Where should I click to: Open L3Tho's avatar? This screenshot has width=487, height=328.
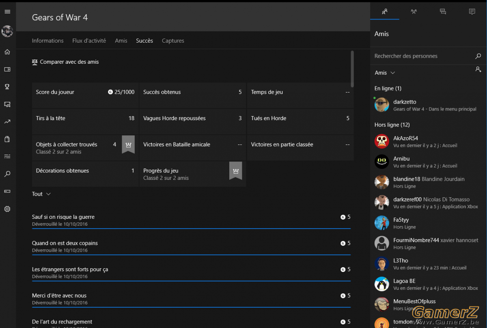click(x=381, y=264)
